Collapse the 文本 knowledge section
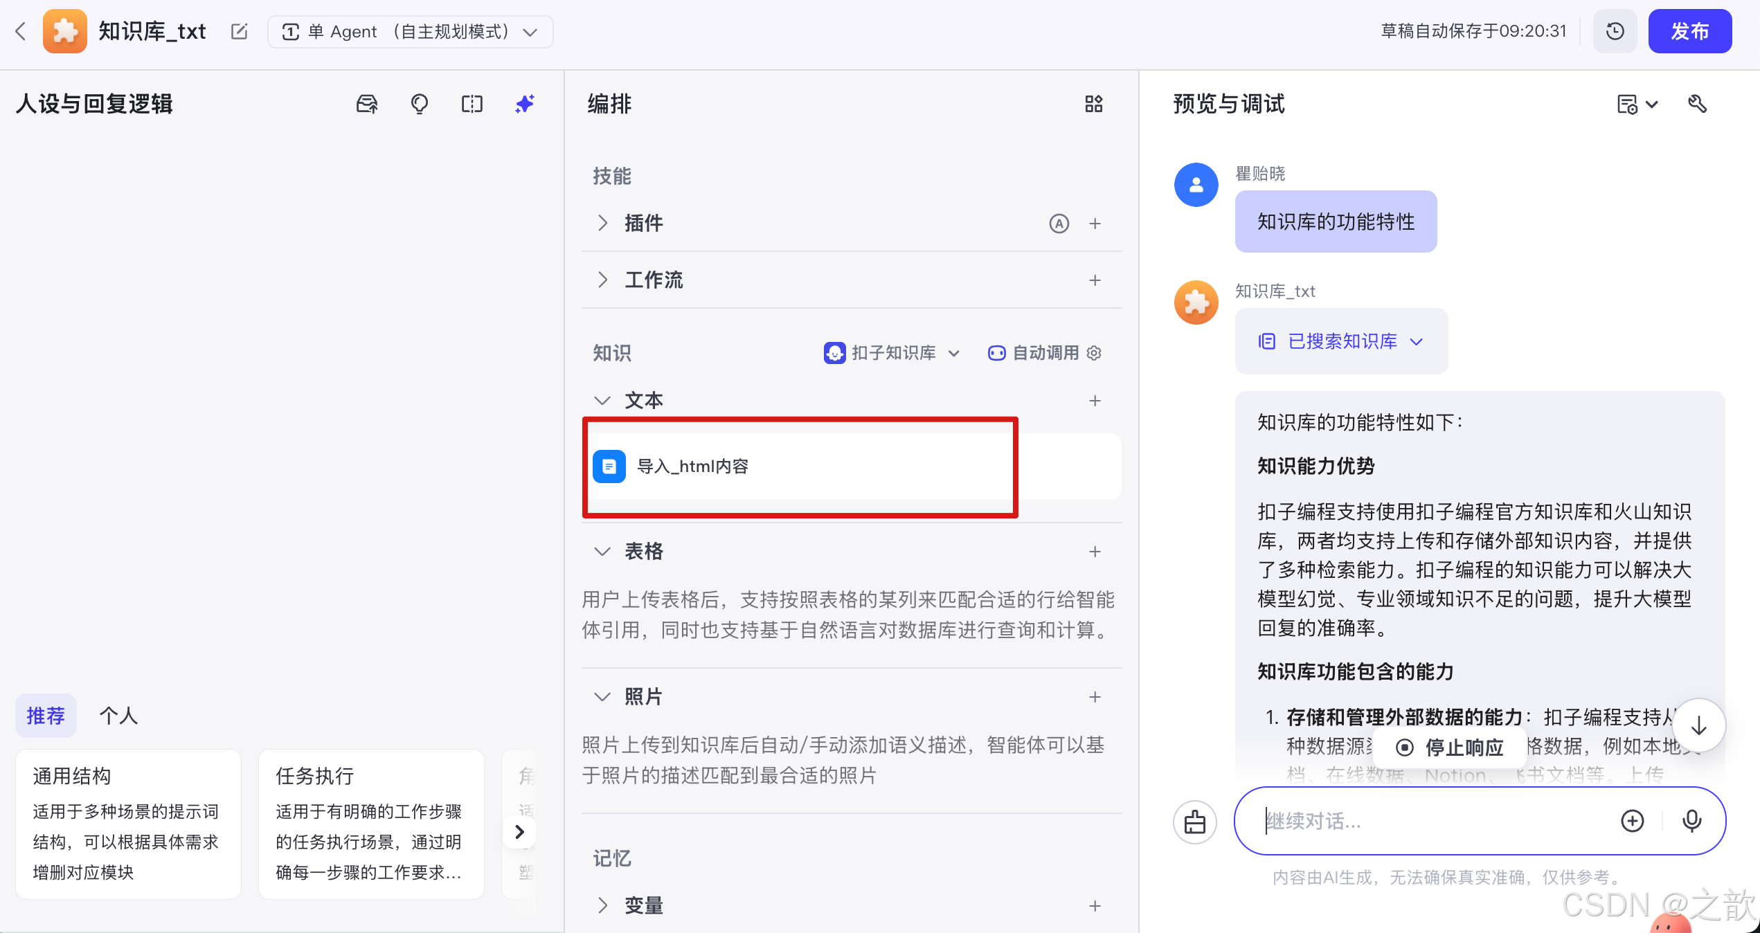The width and height of the screenshot is (1760, 933). pyautogui.click(x=602, y=400)
